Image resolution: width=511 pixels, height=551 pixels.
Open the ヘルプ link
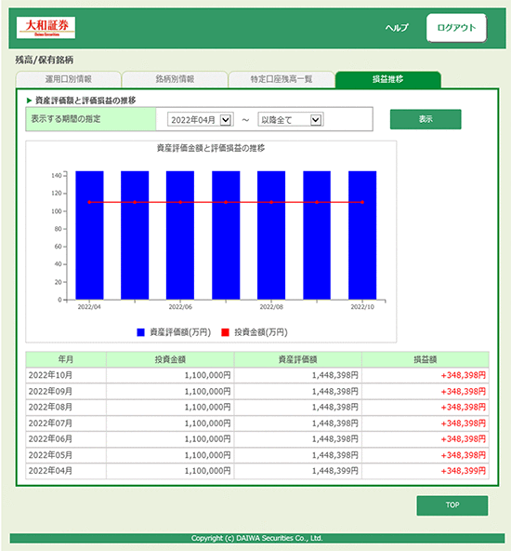pos(397,27)
